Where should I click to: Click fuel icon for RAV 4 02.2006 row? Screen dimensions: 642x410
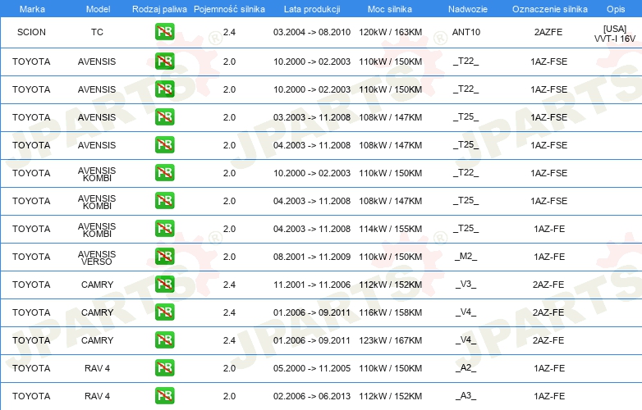[164, 395]
